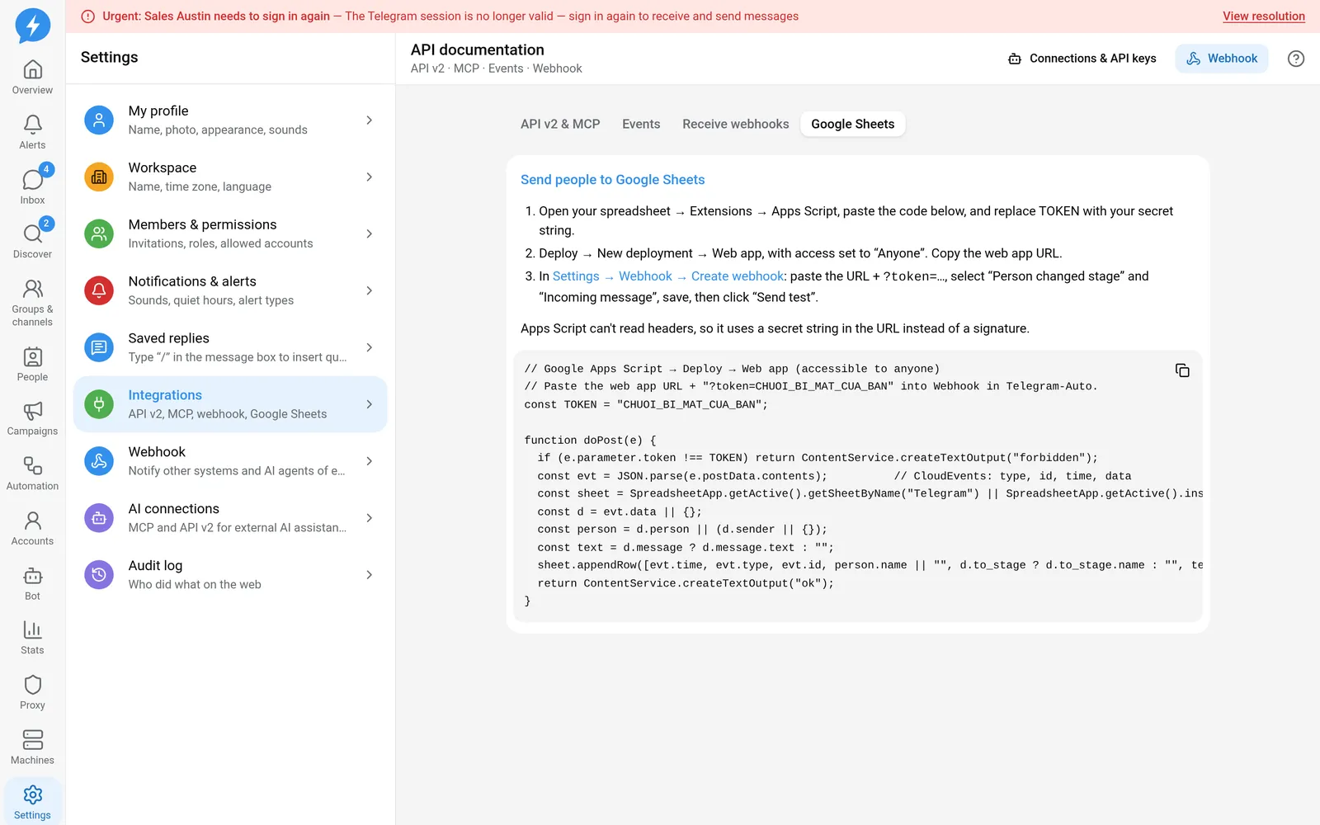The height and width of the screenshot is (825, 1320).
Task: Open the Bot sidebar icon
Action: tap(32, 584)
